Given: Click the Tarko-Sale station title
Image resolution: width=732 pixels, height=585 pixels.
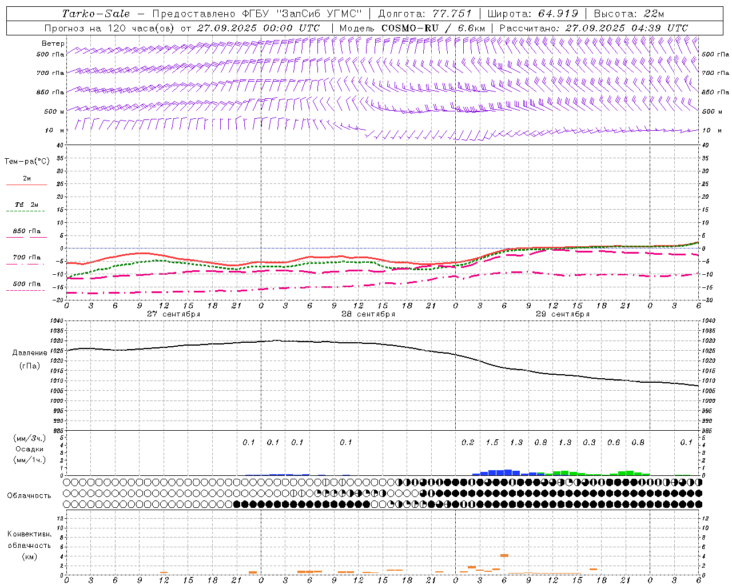Looking at the screenshot, I should 96,14.
